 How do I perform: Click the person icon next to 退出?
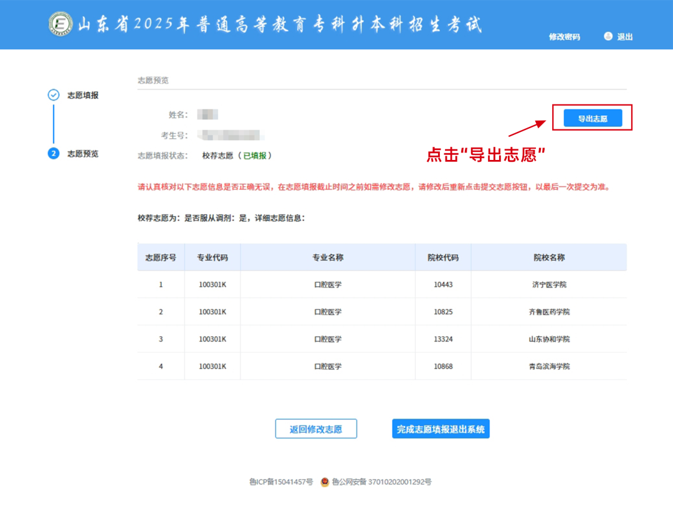click(x=608, y=37)
